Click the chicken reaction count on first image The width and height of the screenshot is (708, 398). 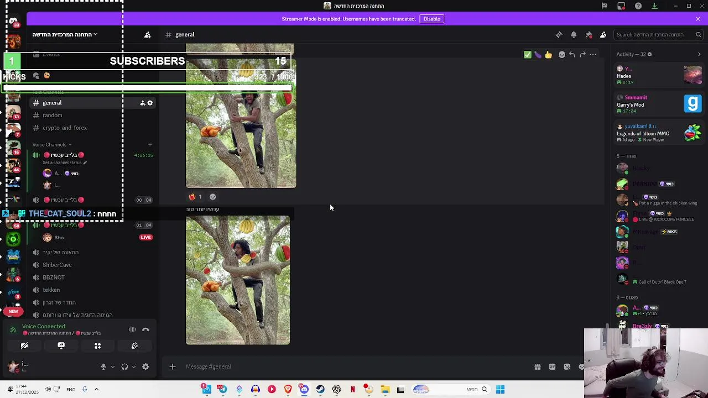196,197
